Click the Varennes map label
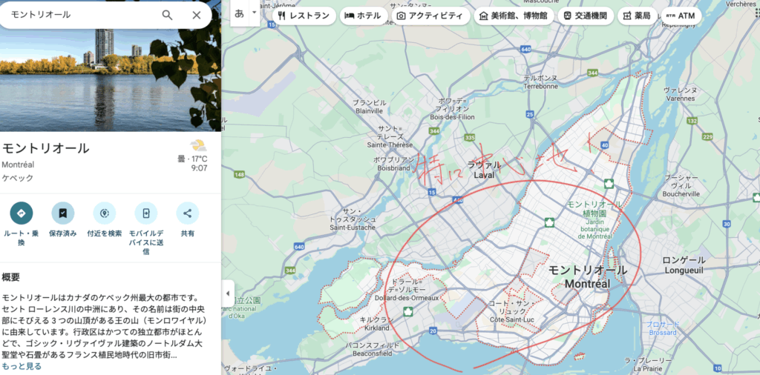This screenshot has width=760, height=375. pos(680,94)
